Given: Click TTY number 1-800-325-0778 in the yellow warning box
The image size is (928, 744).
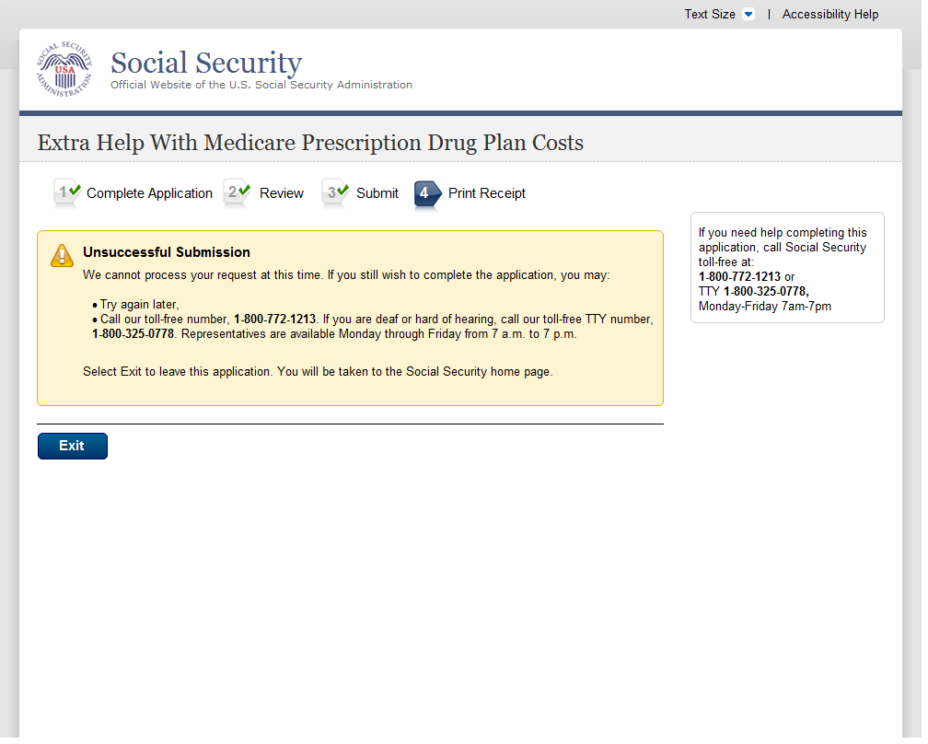Looking at the screenshot, I should [133, 334].
